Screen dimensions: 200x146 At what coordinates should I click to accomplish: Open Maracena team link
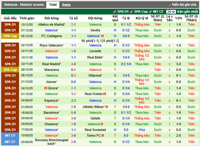pyautogui.click(x=51, y=70)
